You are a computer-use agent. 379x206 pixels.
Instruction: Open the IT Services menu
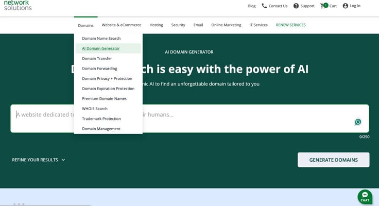pyautogui.click(x=259, y=25)
